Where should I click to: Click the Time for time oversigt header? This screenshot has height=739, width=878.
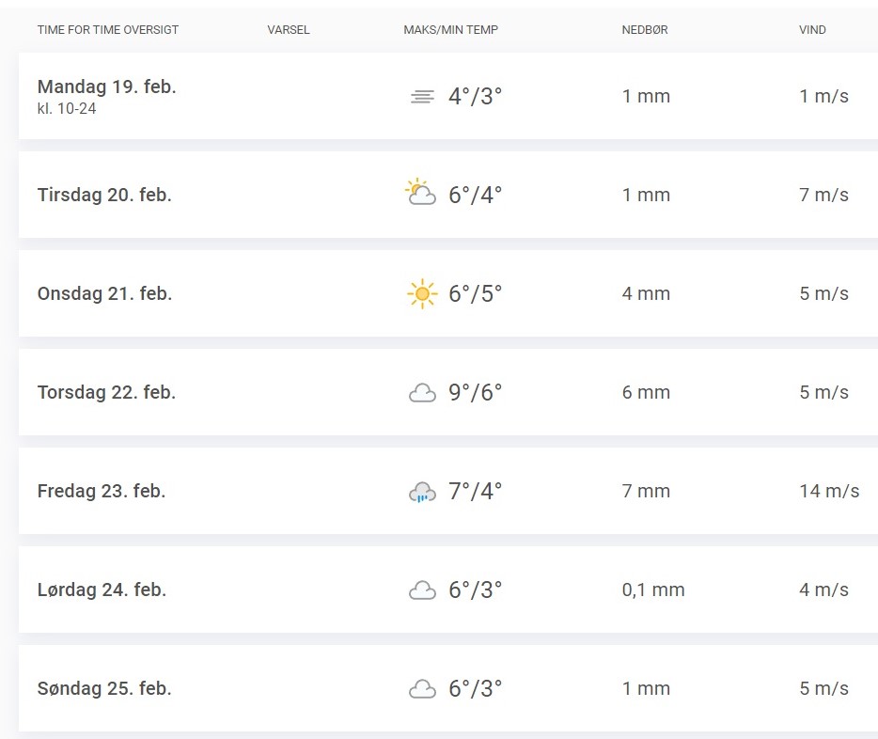108,30
